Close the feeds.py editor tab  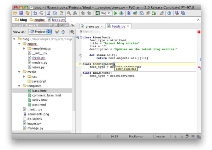[128, 26]
